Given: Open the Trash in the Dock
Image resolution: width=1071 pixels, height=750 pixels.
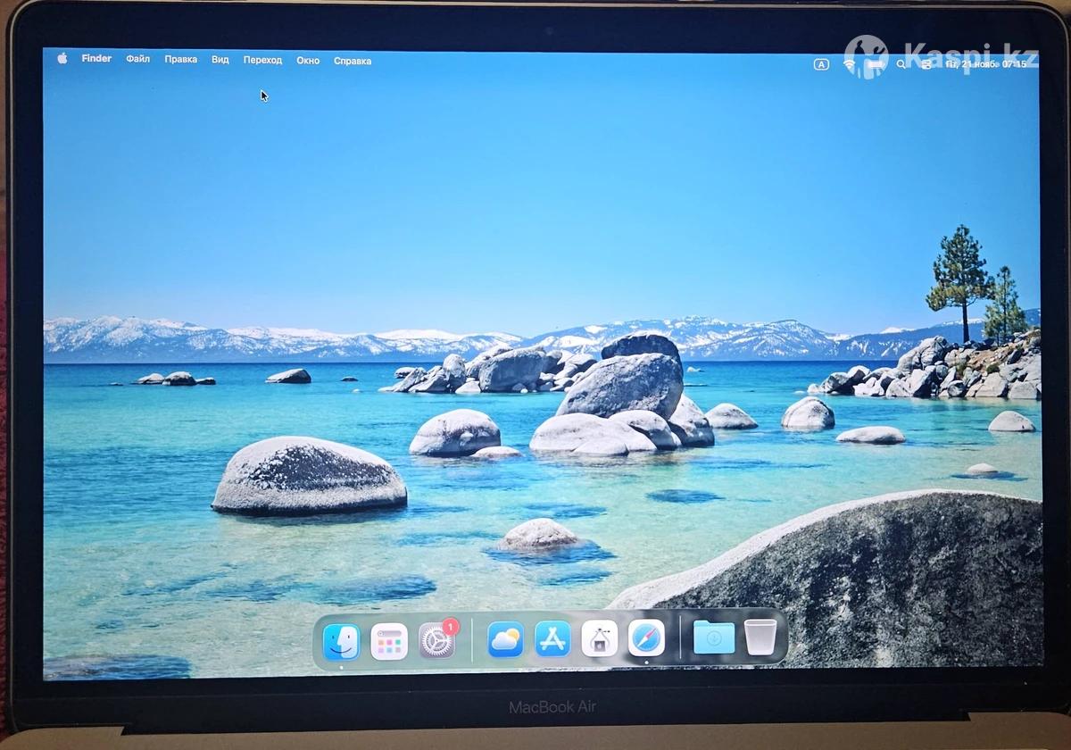Looking at the screenshot, I should click(760, 637).
